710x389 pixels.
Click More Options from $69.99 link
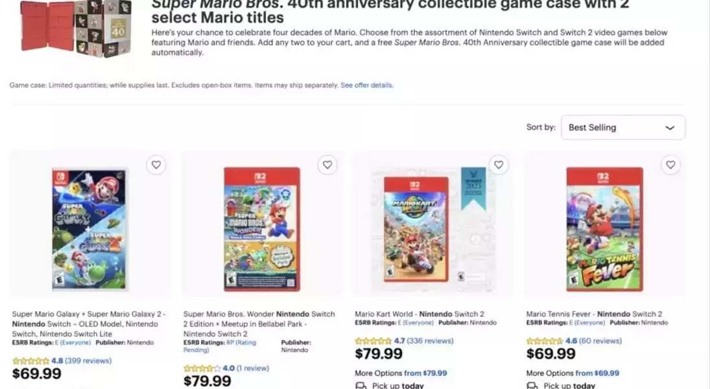click(x=573, y=373)
